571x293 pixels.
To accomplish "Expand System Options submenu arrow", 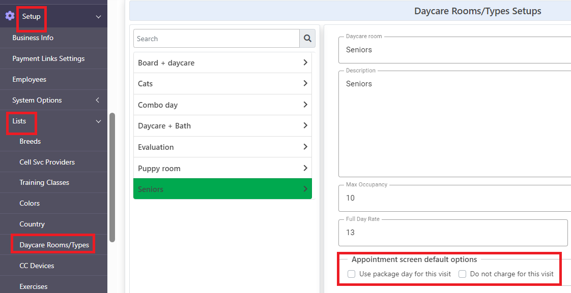I will 98,100.
